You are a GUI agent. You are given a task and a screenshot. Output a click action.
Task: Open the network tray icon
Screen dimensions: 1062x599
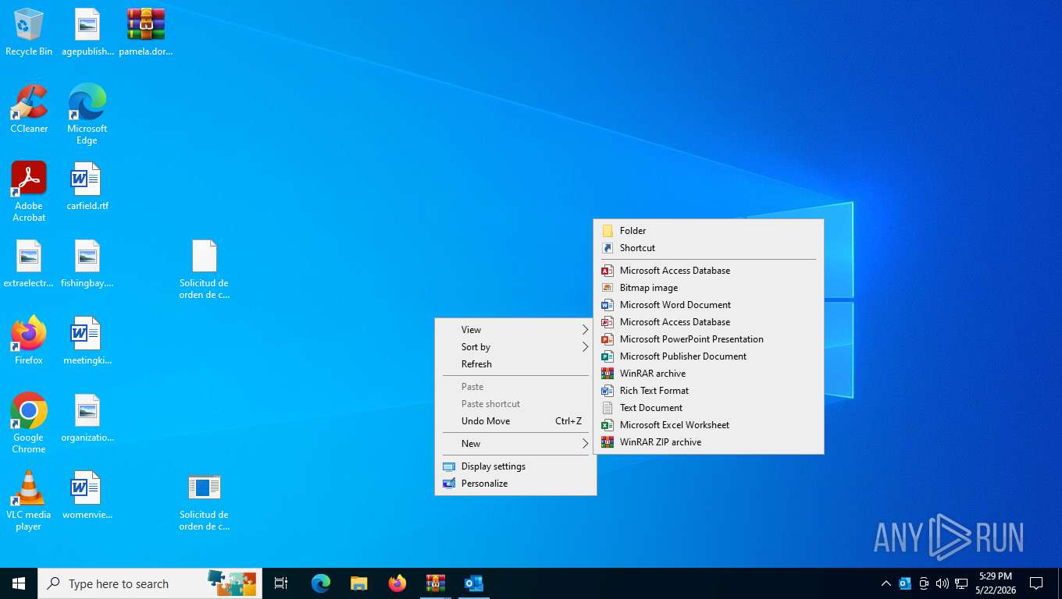point(961,583)
